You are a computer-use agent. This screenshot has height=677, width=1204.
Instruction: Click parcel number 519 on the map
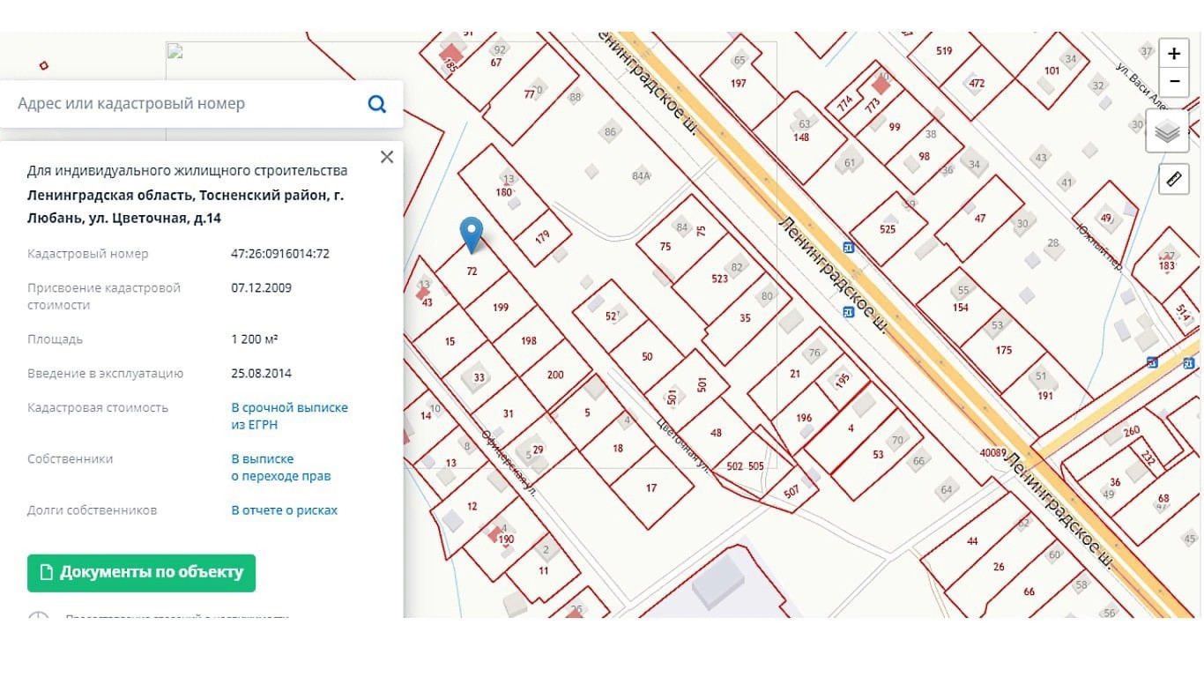pos(944,51)
